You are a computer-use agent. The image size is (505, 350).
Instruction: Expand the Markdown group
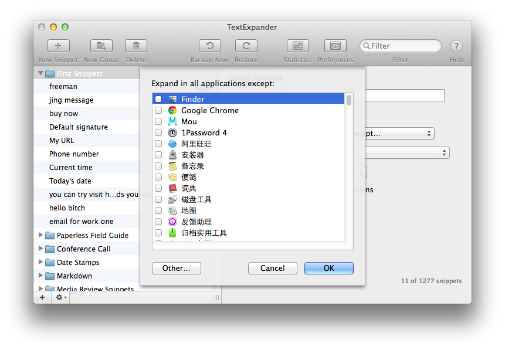[x=40, y=276]
